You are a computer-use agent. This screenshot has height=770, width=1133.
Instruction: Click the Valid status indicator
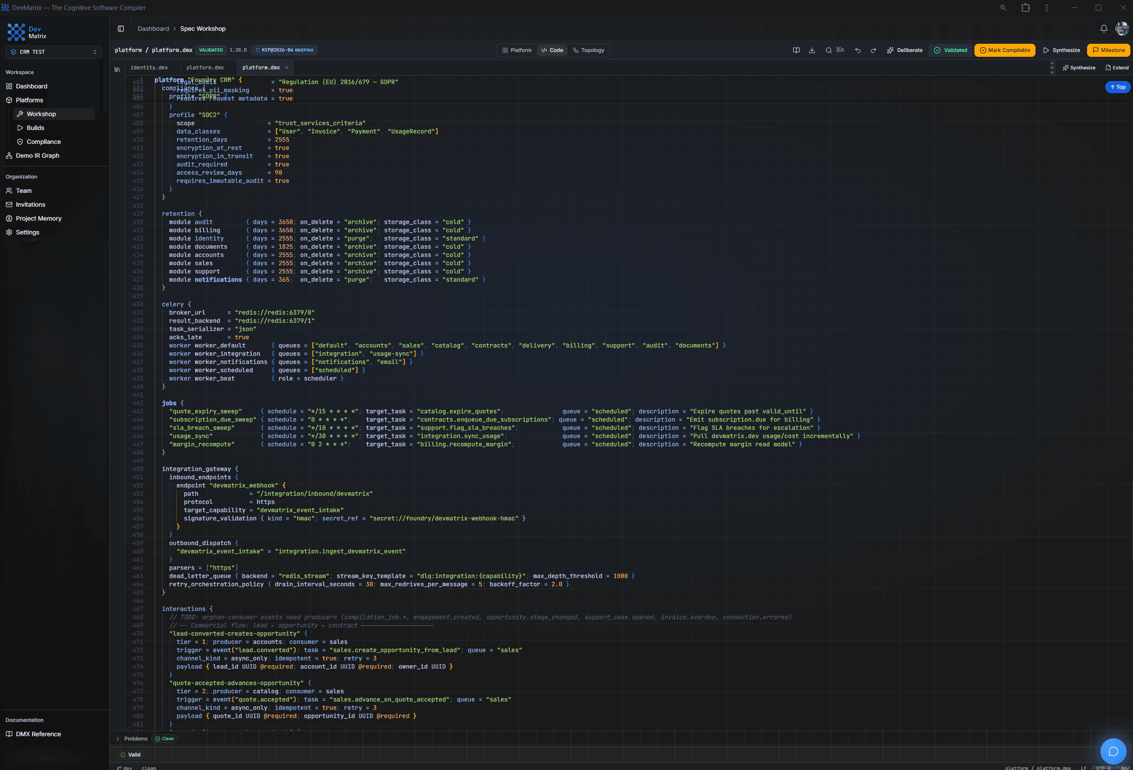point(131,754)
